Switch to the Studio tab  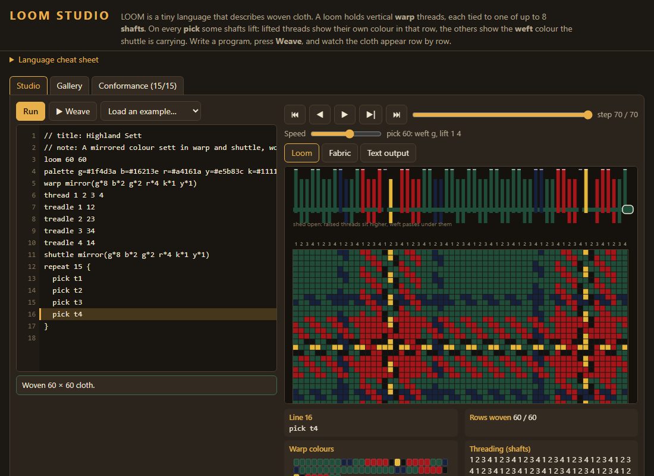point(29,86)
